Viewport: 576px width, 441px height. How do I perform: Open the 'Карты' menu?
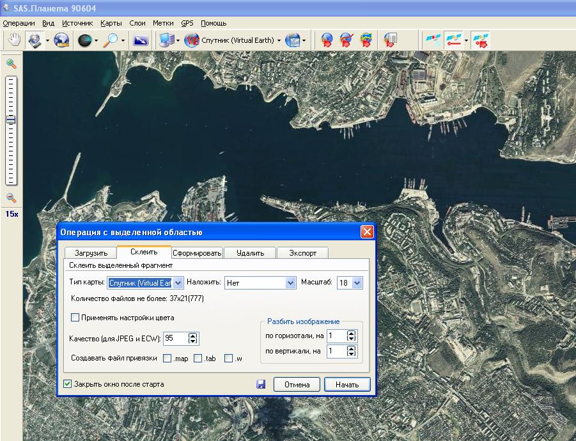click(x=111, y=23)
